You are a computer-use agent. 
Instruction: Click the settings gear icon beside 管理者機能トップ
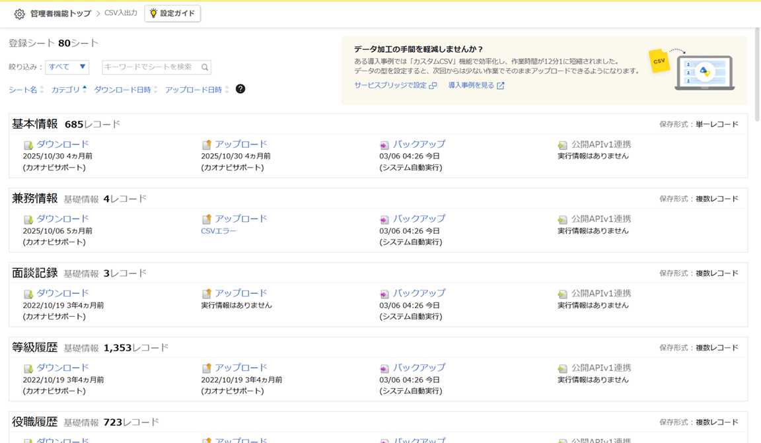pos(19,14)
